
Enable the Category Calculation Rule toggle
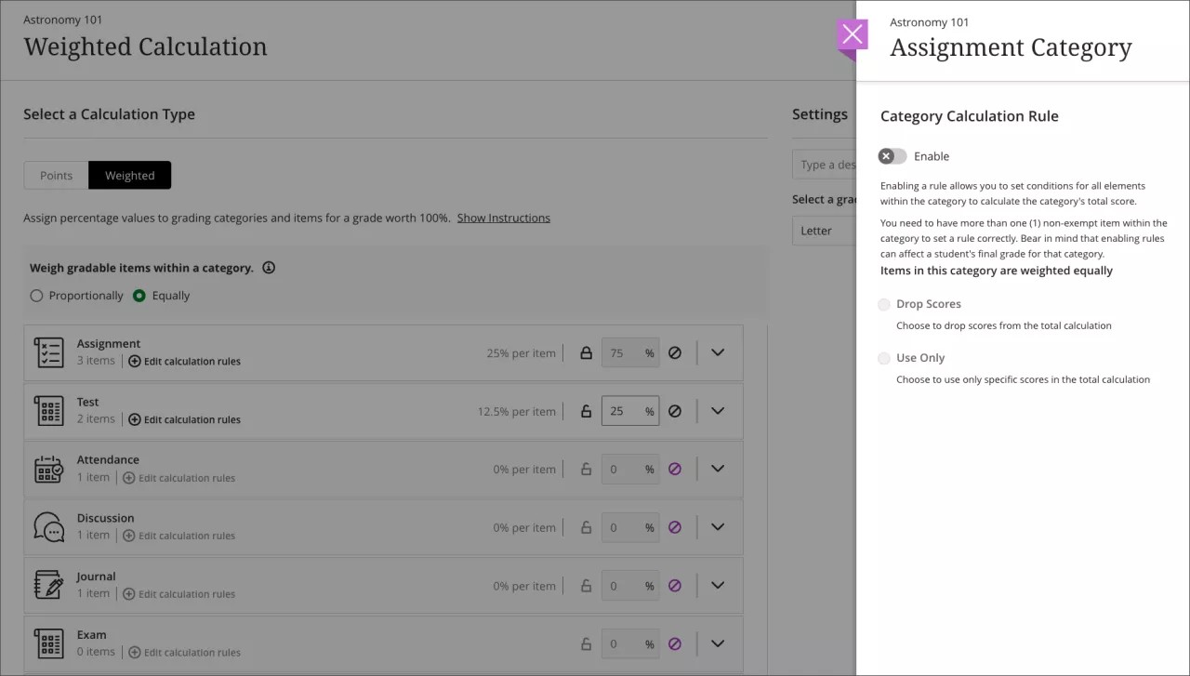tap(891, 156)
